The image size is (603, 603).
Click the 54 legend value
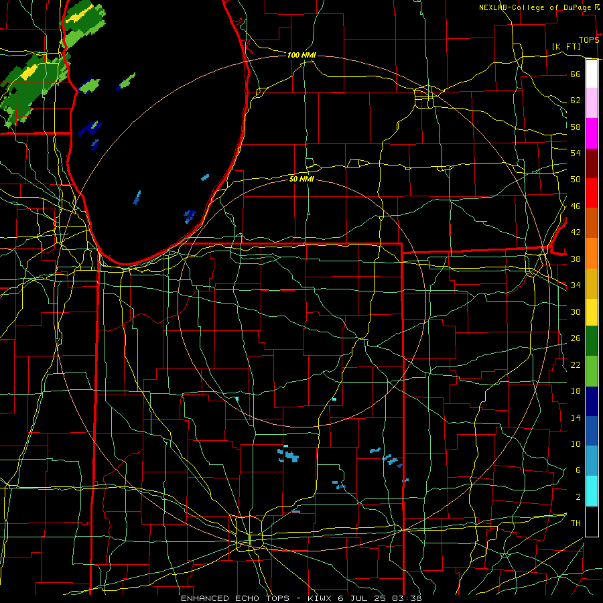click(x=576, y=153)
